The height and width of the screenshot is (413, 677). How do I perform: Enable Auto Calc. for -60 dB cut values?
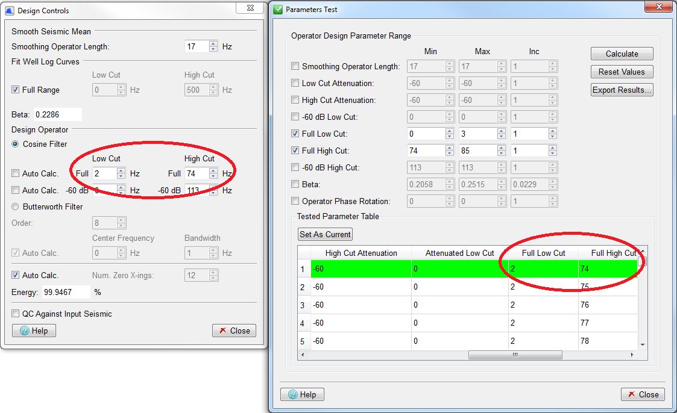click(16, 190)
